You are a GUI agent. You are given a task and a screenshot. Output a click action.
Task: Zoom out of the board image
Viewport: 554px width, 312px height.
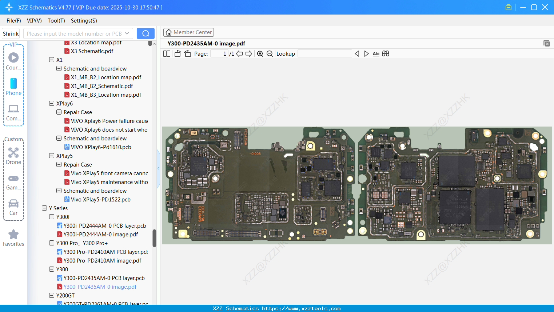tap(270, 53)
